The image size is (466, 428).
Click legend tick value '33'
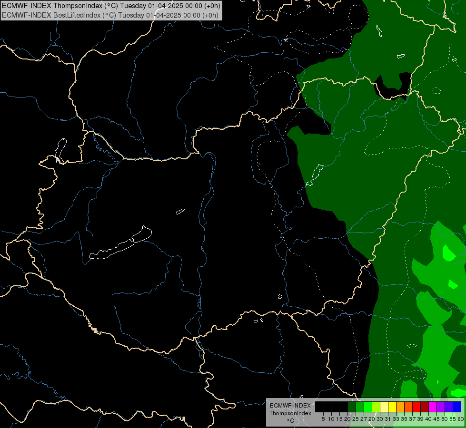coord(396,419)
